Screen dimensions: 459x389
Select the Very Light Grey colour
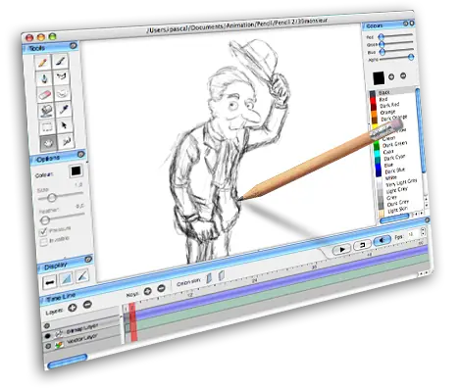click(x=401, y=182)
